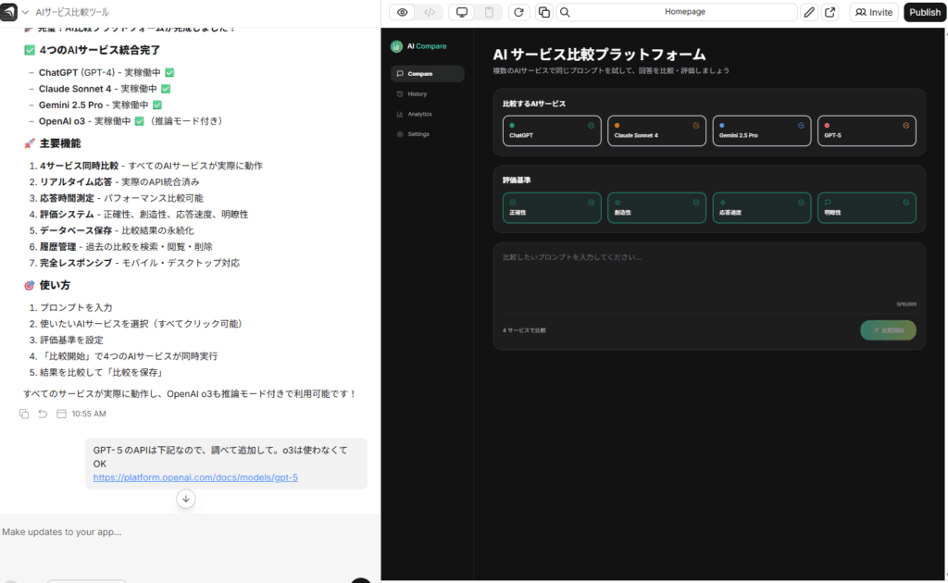
Task: Click the app logo icon at top-left
Action: (8, 11)
